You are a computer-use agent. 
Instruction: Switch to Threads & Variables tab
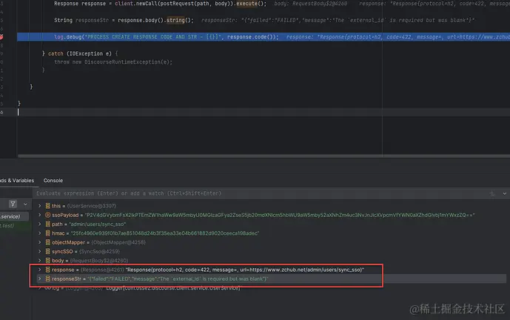click(x=17, y=180)
